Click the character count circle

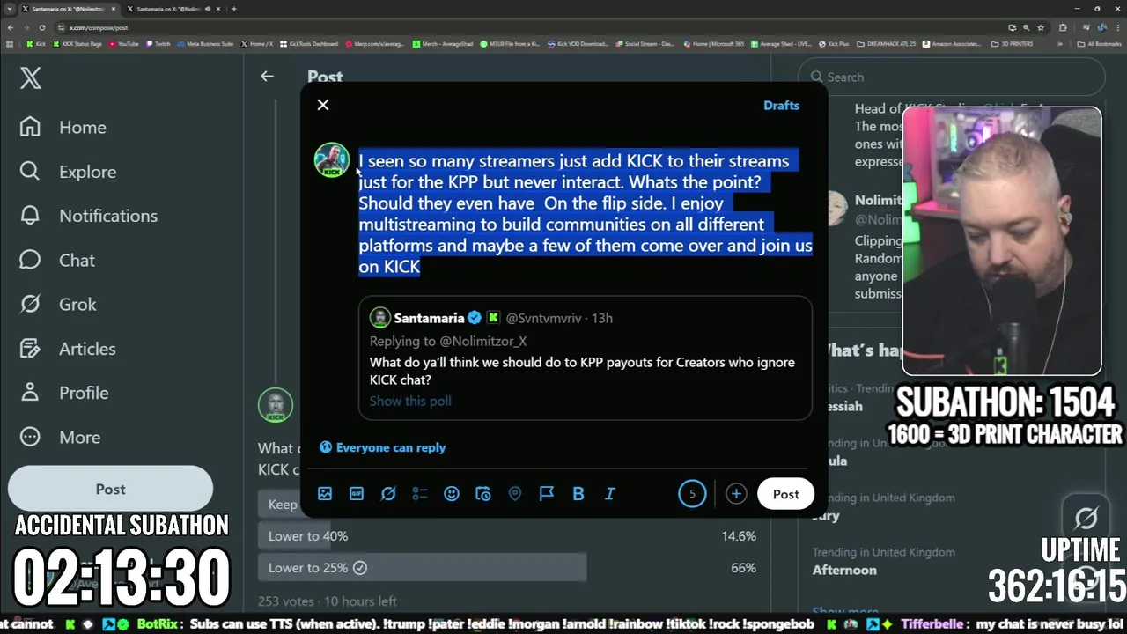[692, 494]
